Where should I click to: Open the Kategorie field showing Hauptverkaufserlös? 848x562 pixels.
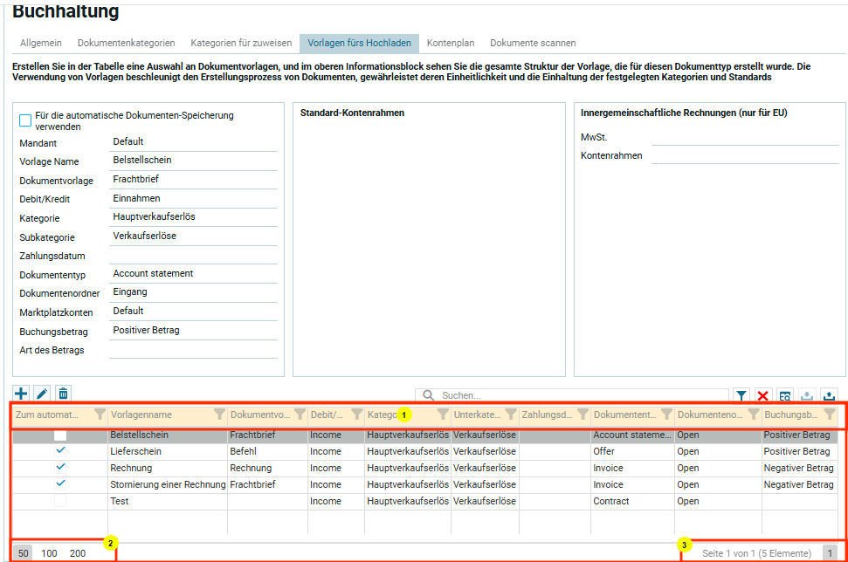point(193,217)
